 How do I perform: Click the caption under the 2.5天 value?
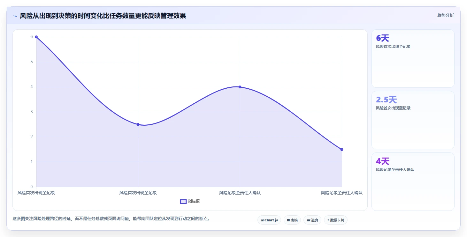[393, 108]
